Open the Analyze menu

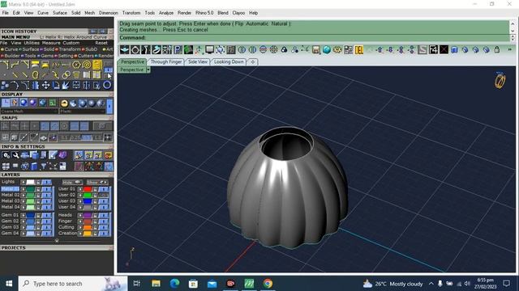click(x=166, y=13)
